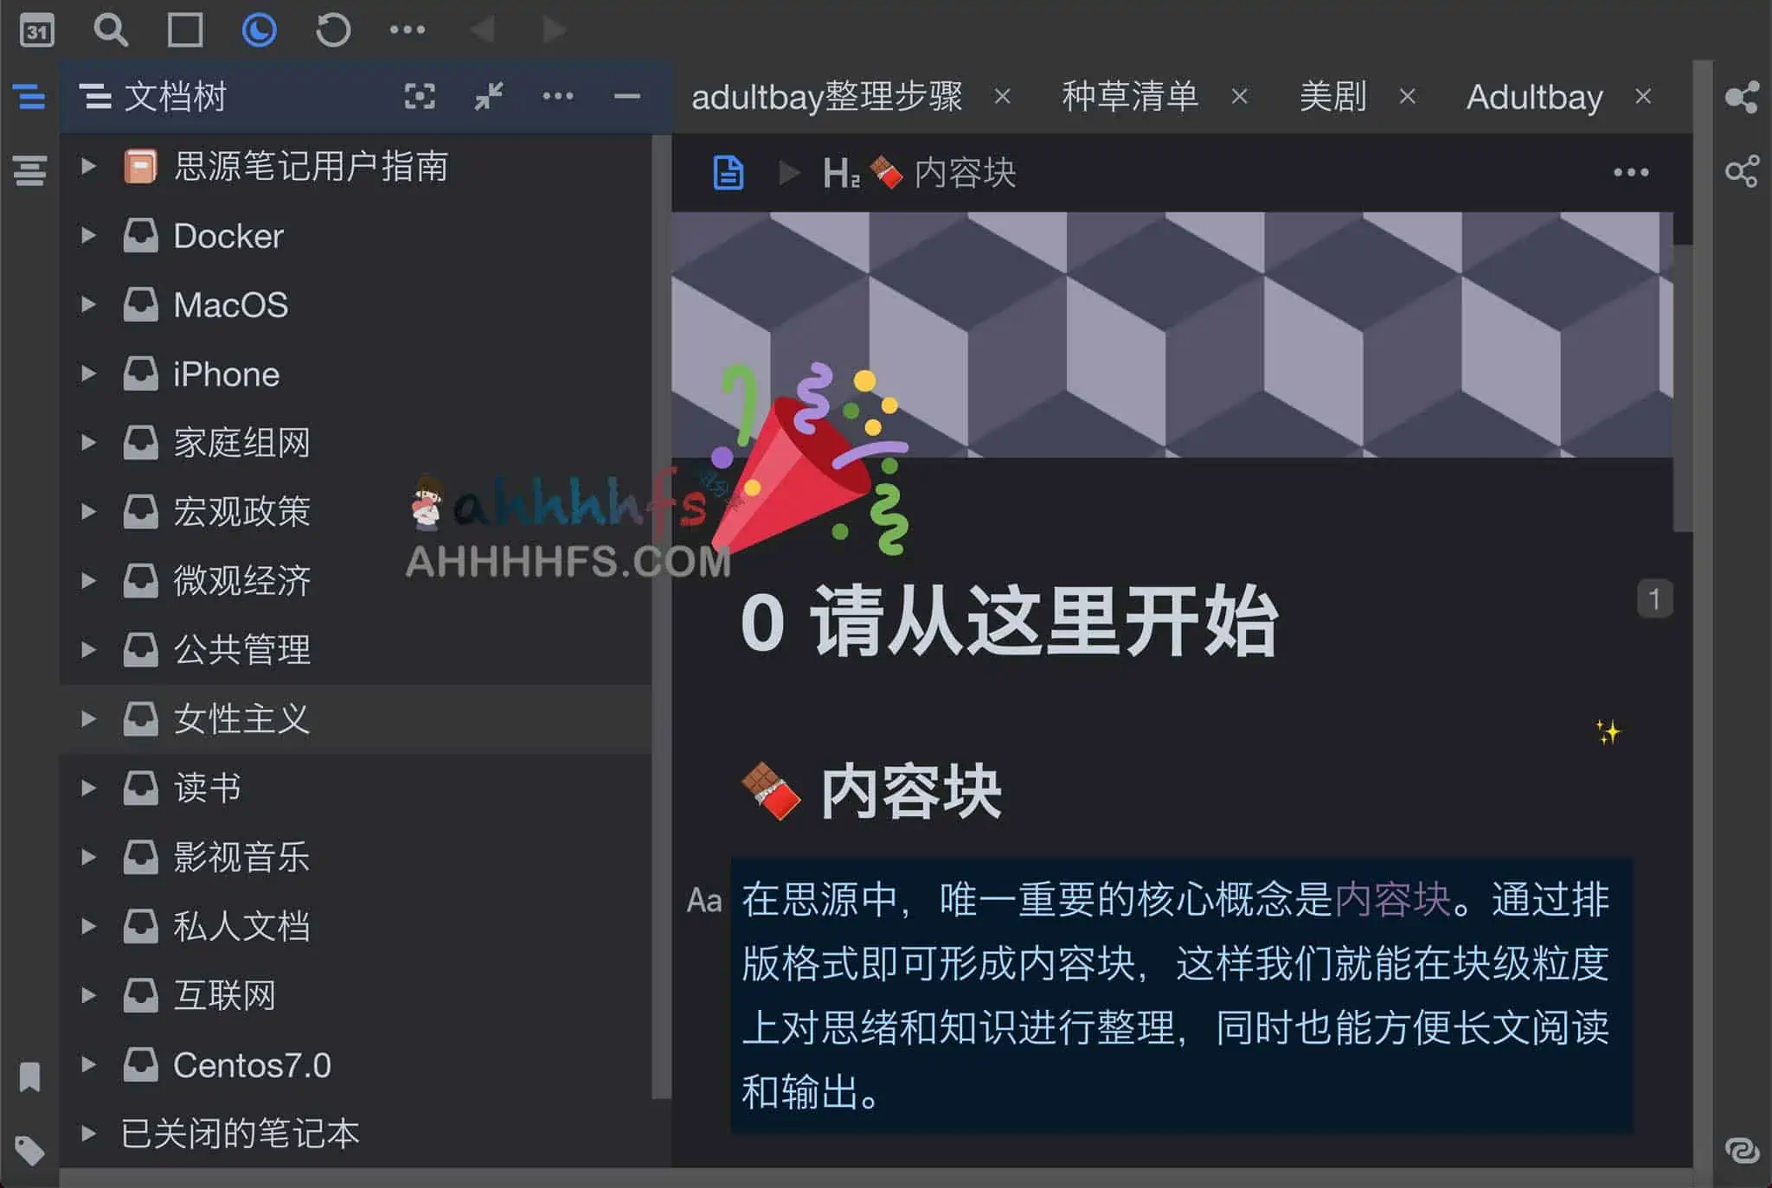Viewport: 1772px width, 1188px height.
Task: Click the 美剧 tab label
Action: coord(1332,97)
